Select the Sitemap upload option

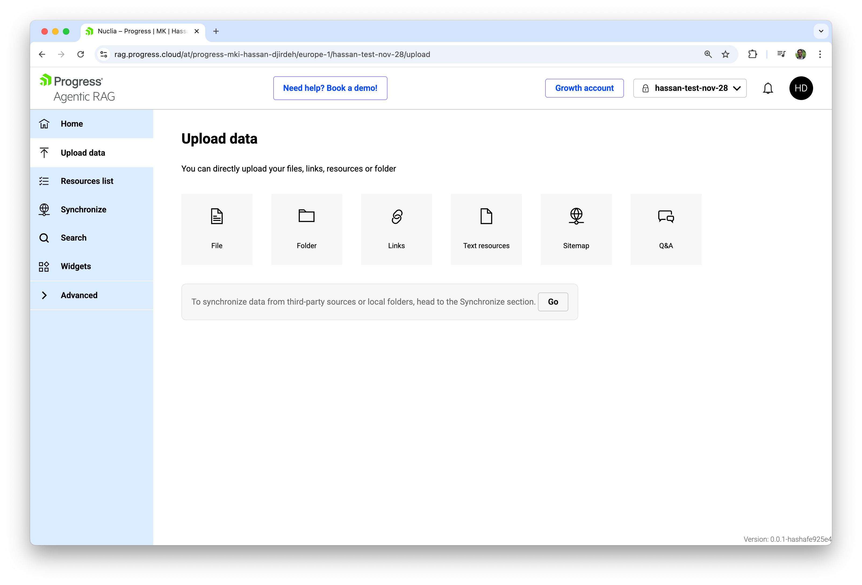(x=576, y=229)
